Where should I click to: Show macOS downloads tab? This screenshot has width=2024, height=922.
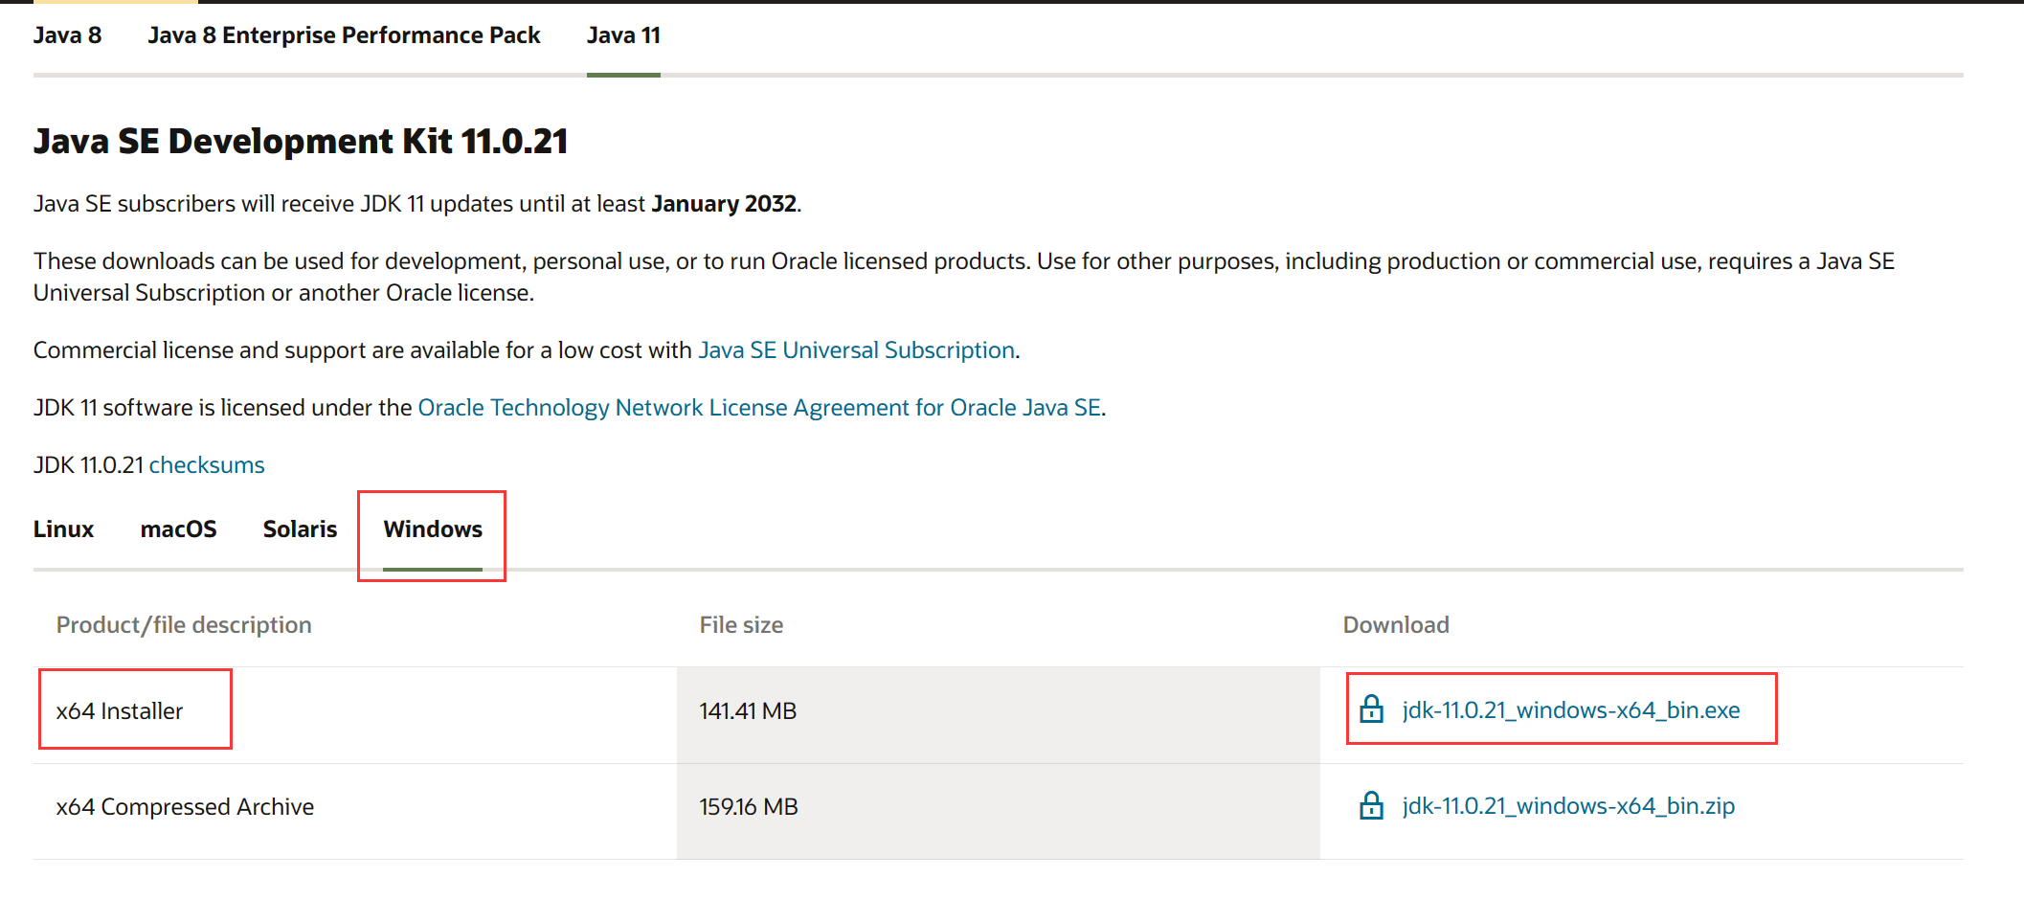[178, 529]
